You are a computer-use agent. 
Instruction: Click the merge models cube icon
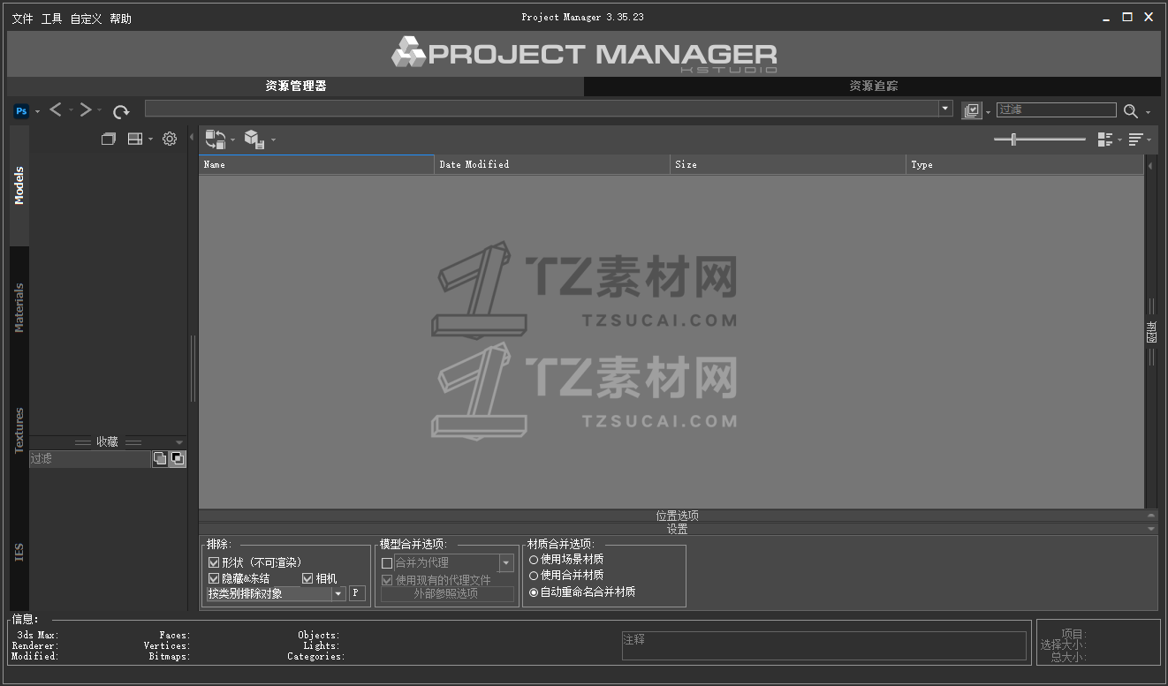coord(256,139)
